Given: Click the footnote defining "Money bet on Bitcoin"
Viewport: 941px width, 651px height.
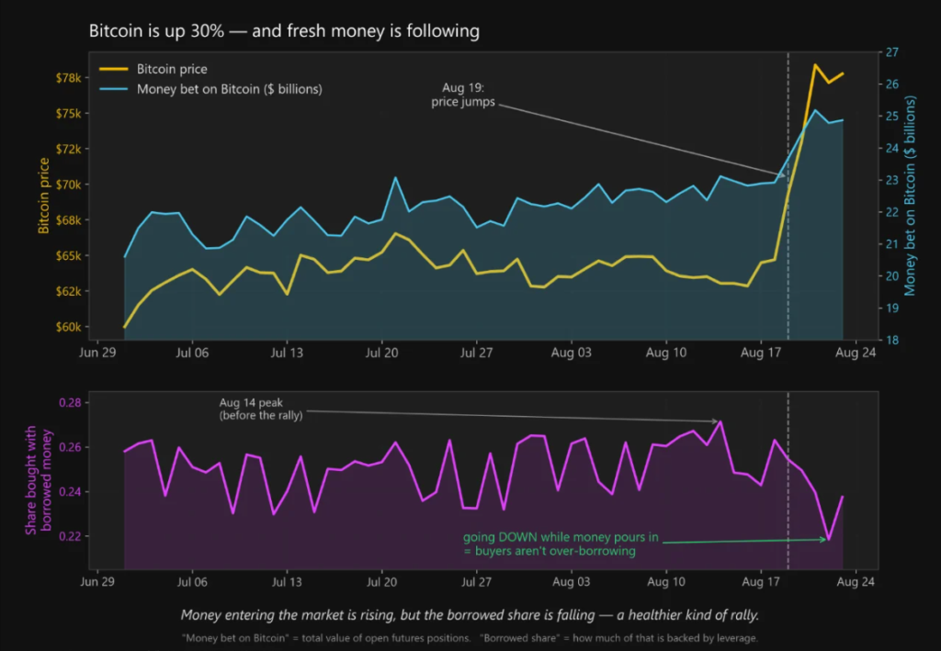Looking at the screenshot, I should (327, 638).
